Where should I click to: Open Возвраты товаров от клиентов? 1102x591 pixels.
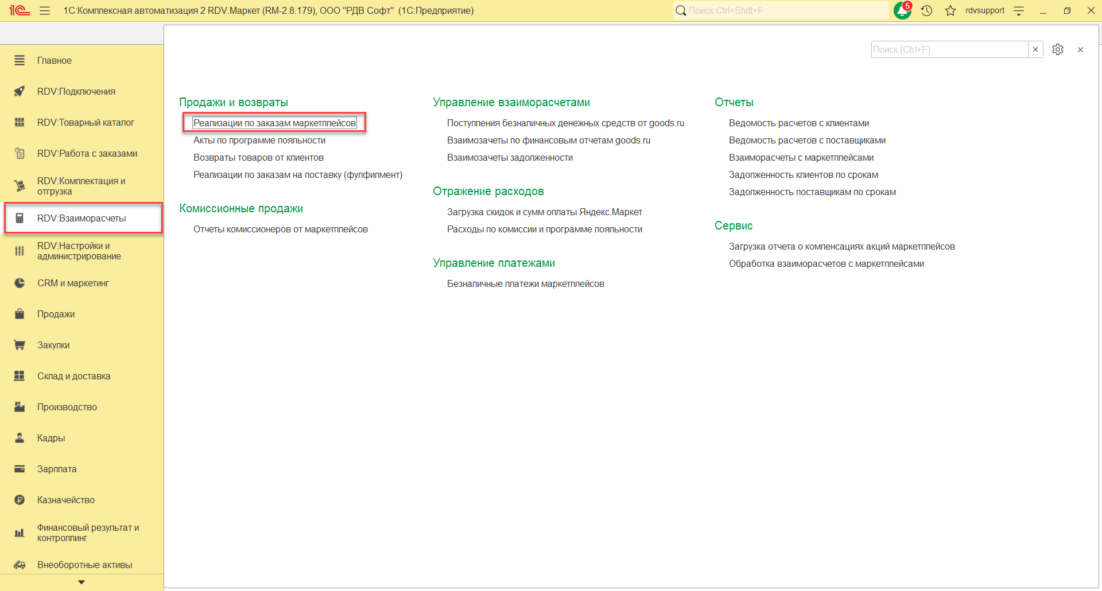click(x=258, y=157)
